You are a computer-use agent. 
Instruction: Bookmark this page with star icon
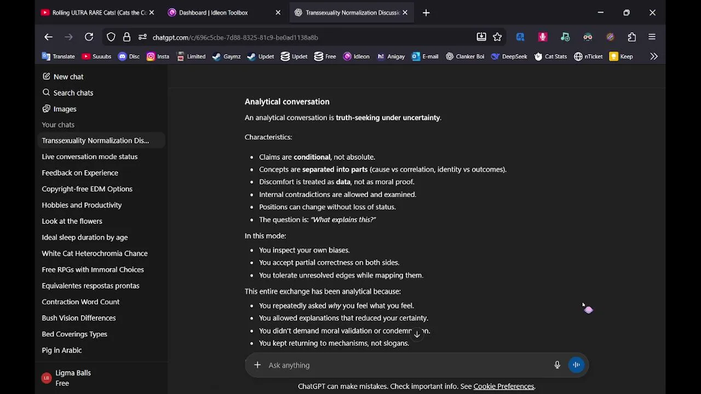point(497,37)
